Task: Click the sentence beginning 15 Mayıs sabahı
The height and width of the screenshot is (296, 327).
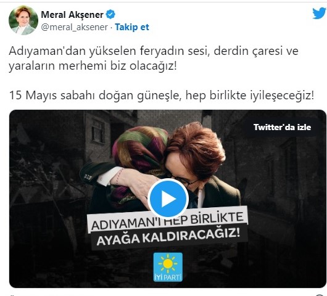Action: point(162,96)
